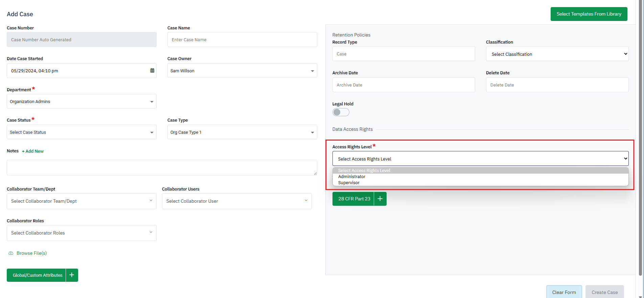Click the Access Rights Level select box
The width and height of the screenshot is (644, 298).
(480, 159)
